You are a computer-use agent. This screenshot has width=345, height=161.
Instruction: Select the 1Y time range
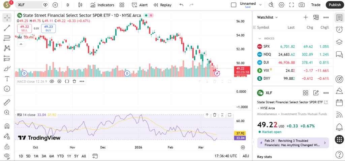69,156
